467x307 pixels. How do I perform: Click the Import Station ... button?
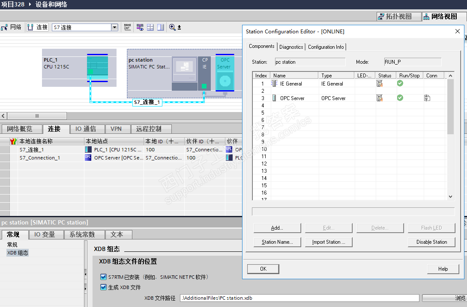click(329, 242)
